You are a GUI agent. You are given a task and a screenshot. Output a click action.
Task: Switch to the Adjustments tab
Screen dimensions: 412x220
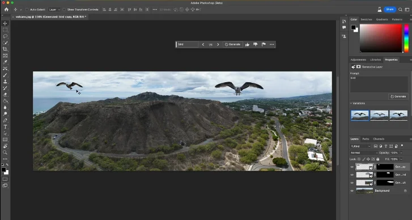tap(358, 60)
